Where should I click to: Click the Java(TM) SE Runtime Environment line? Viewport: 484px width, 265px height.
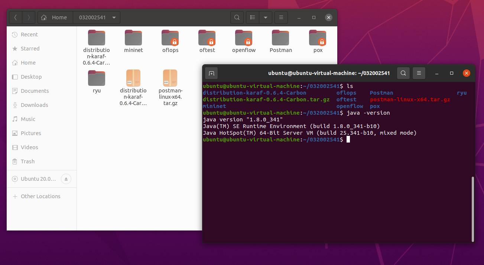click(x=292, y=126)
